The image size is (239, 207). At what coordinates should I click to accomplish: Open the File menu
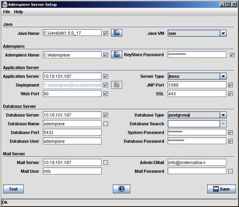pyautogui.click(x=7, y=12)
